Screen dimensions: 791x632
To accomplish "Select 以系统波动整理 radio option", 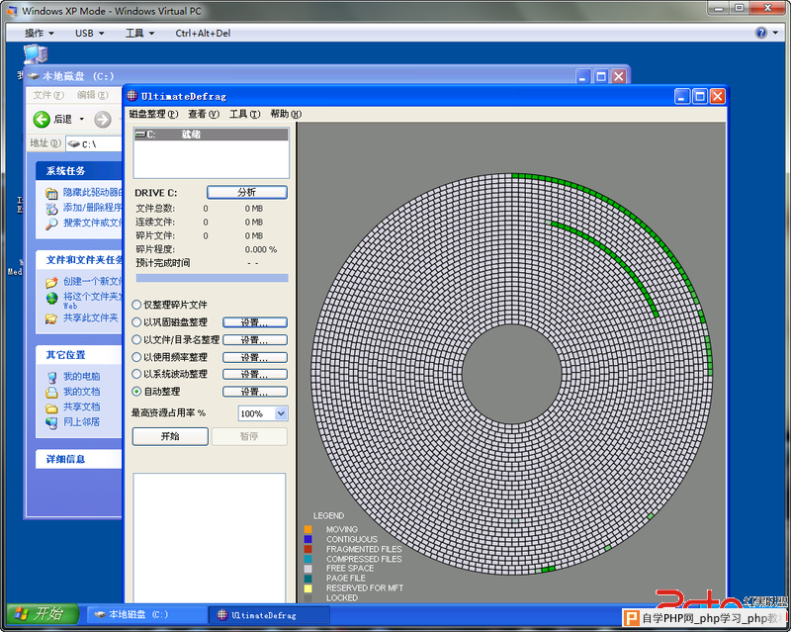I will click(x=136, y=374).
